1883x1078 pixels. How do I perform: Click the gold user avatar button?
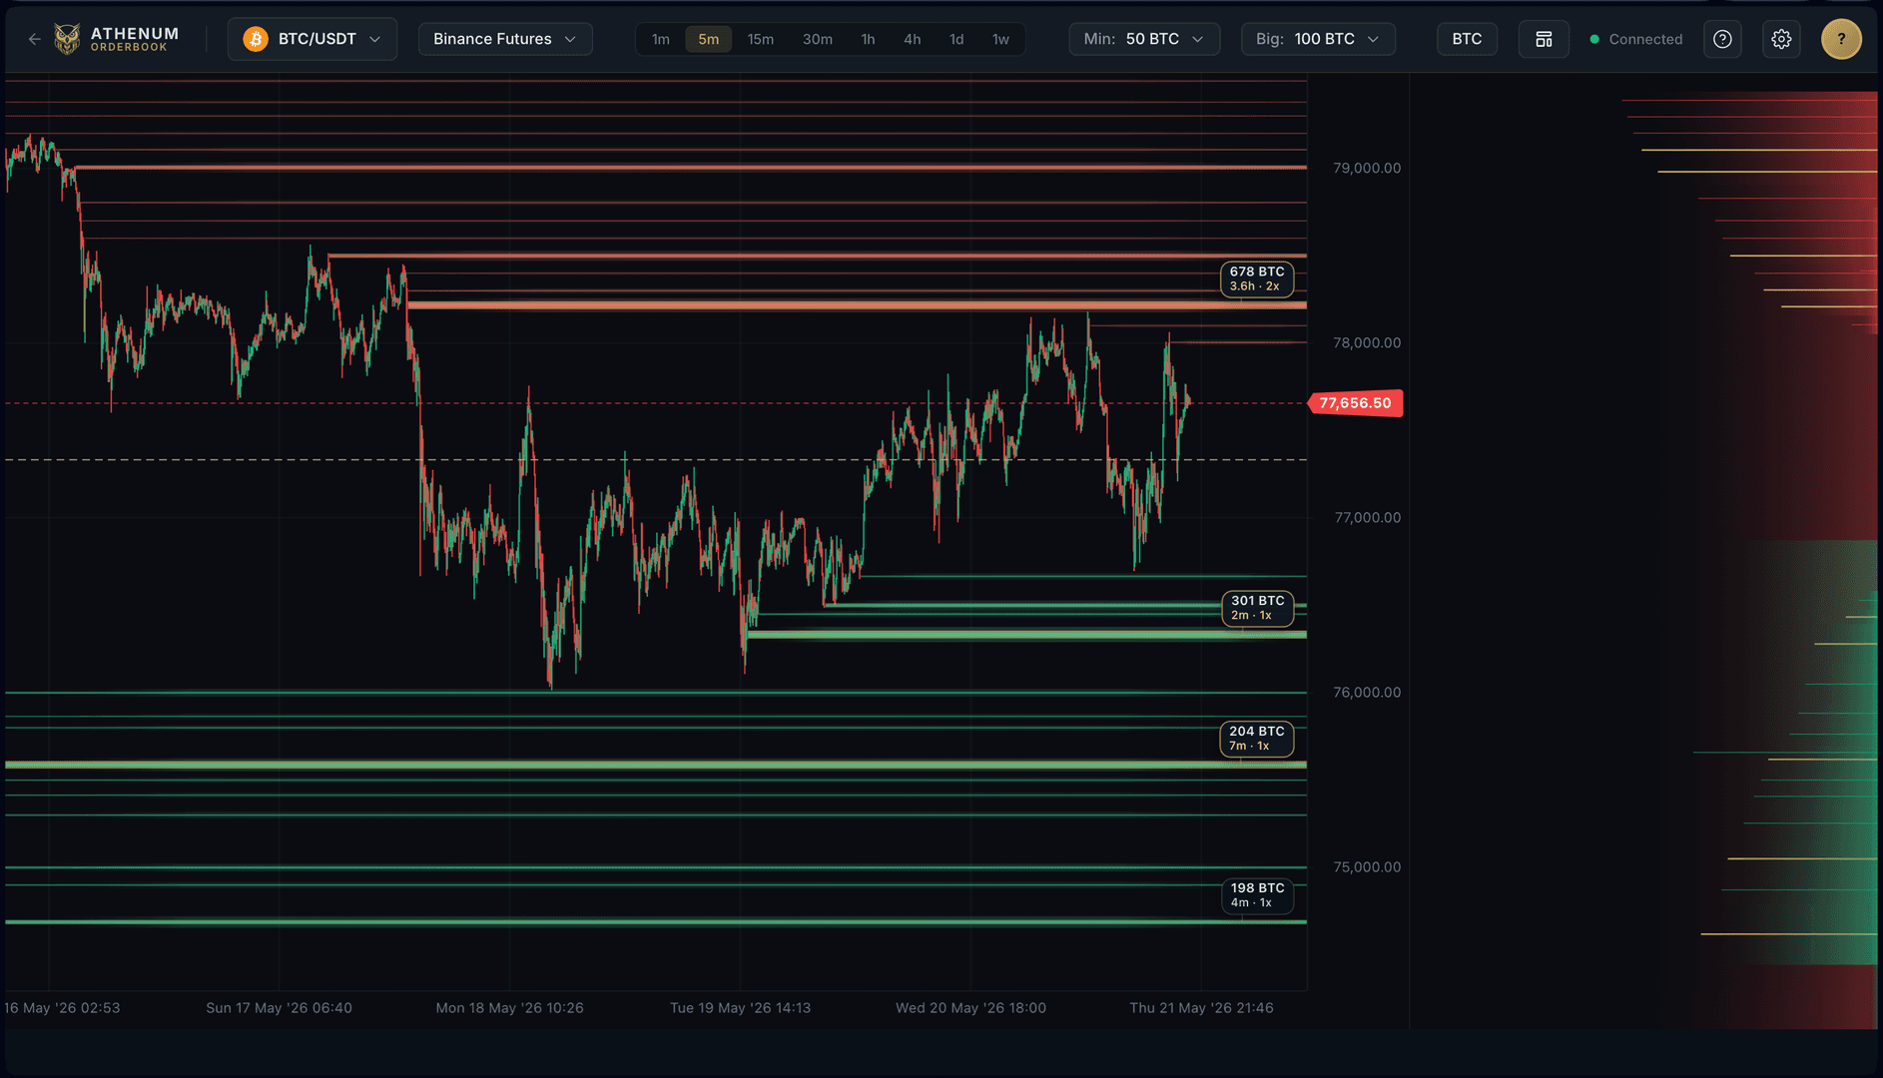pos(1841,39)
